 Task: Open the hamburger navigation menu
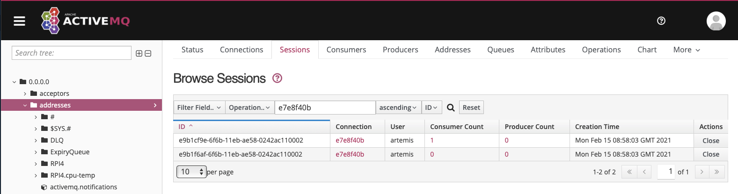(19, 21)
